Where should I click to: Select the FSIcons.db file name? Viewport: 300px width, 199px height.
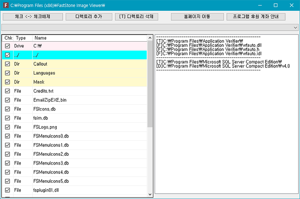45,109
